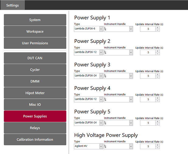Click Power Supply 4 update interval field
The image size is (188, 154).
[x=148, y=99]
